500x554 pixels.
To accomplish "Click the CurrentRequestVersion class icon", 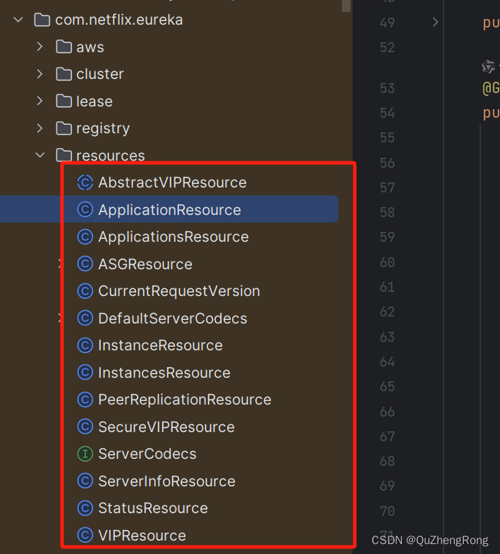I will coord(85,291).
